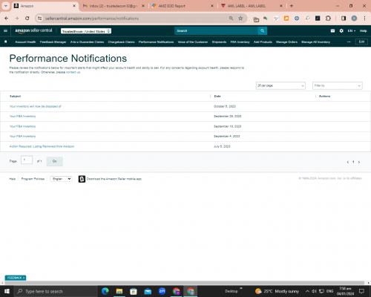Open the Windows notification center icon

[361, 291]
